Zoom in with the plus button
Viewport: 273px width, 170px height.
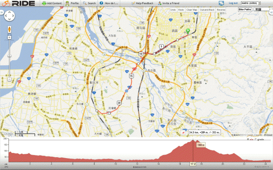tap(9, 37)
